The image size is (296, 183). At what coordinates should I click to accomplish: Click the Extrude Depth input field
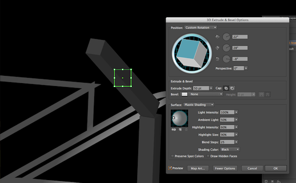tap(201, 88)
